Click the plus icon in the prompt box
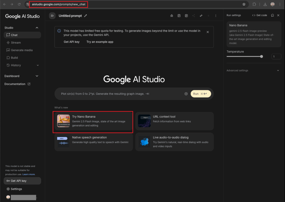 pos(186,94)
